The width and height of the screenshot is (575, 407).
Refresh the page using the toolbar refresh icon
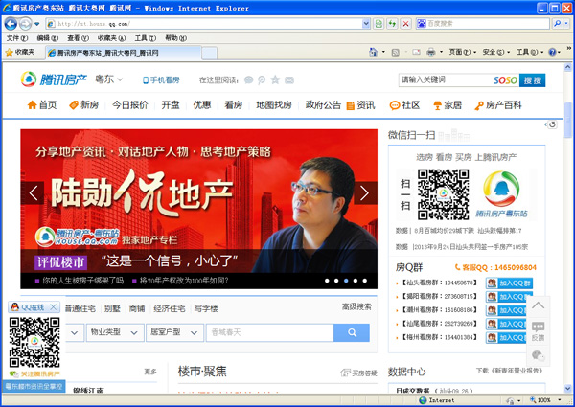[x=392, y=24]
